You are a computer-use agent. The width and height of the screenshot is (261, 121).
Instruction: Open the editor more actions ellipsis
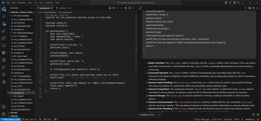(x=133, y=8)
